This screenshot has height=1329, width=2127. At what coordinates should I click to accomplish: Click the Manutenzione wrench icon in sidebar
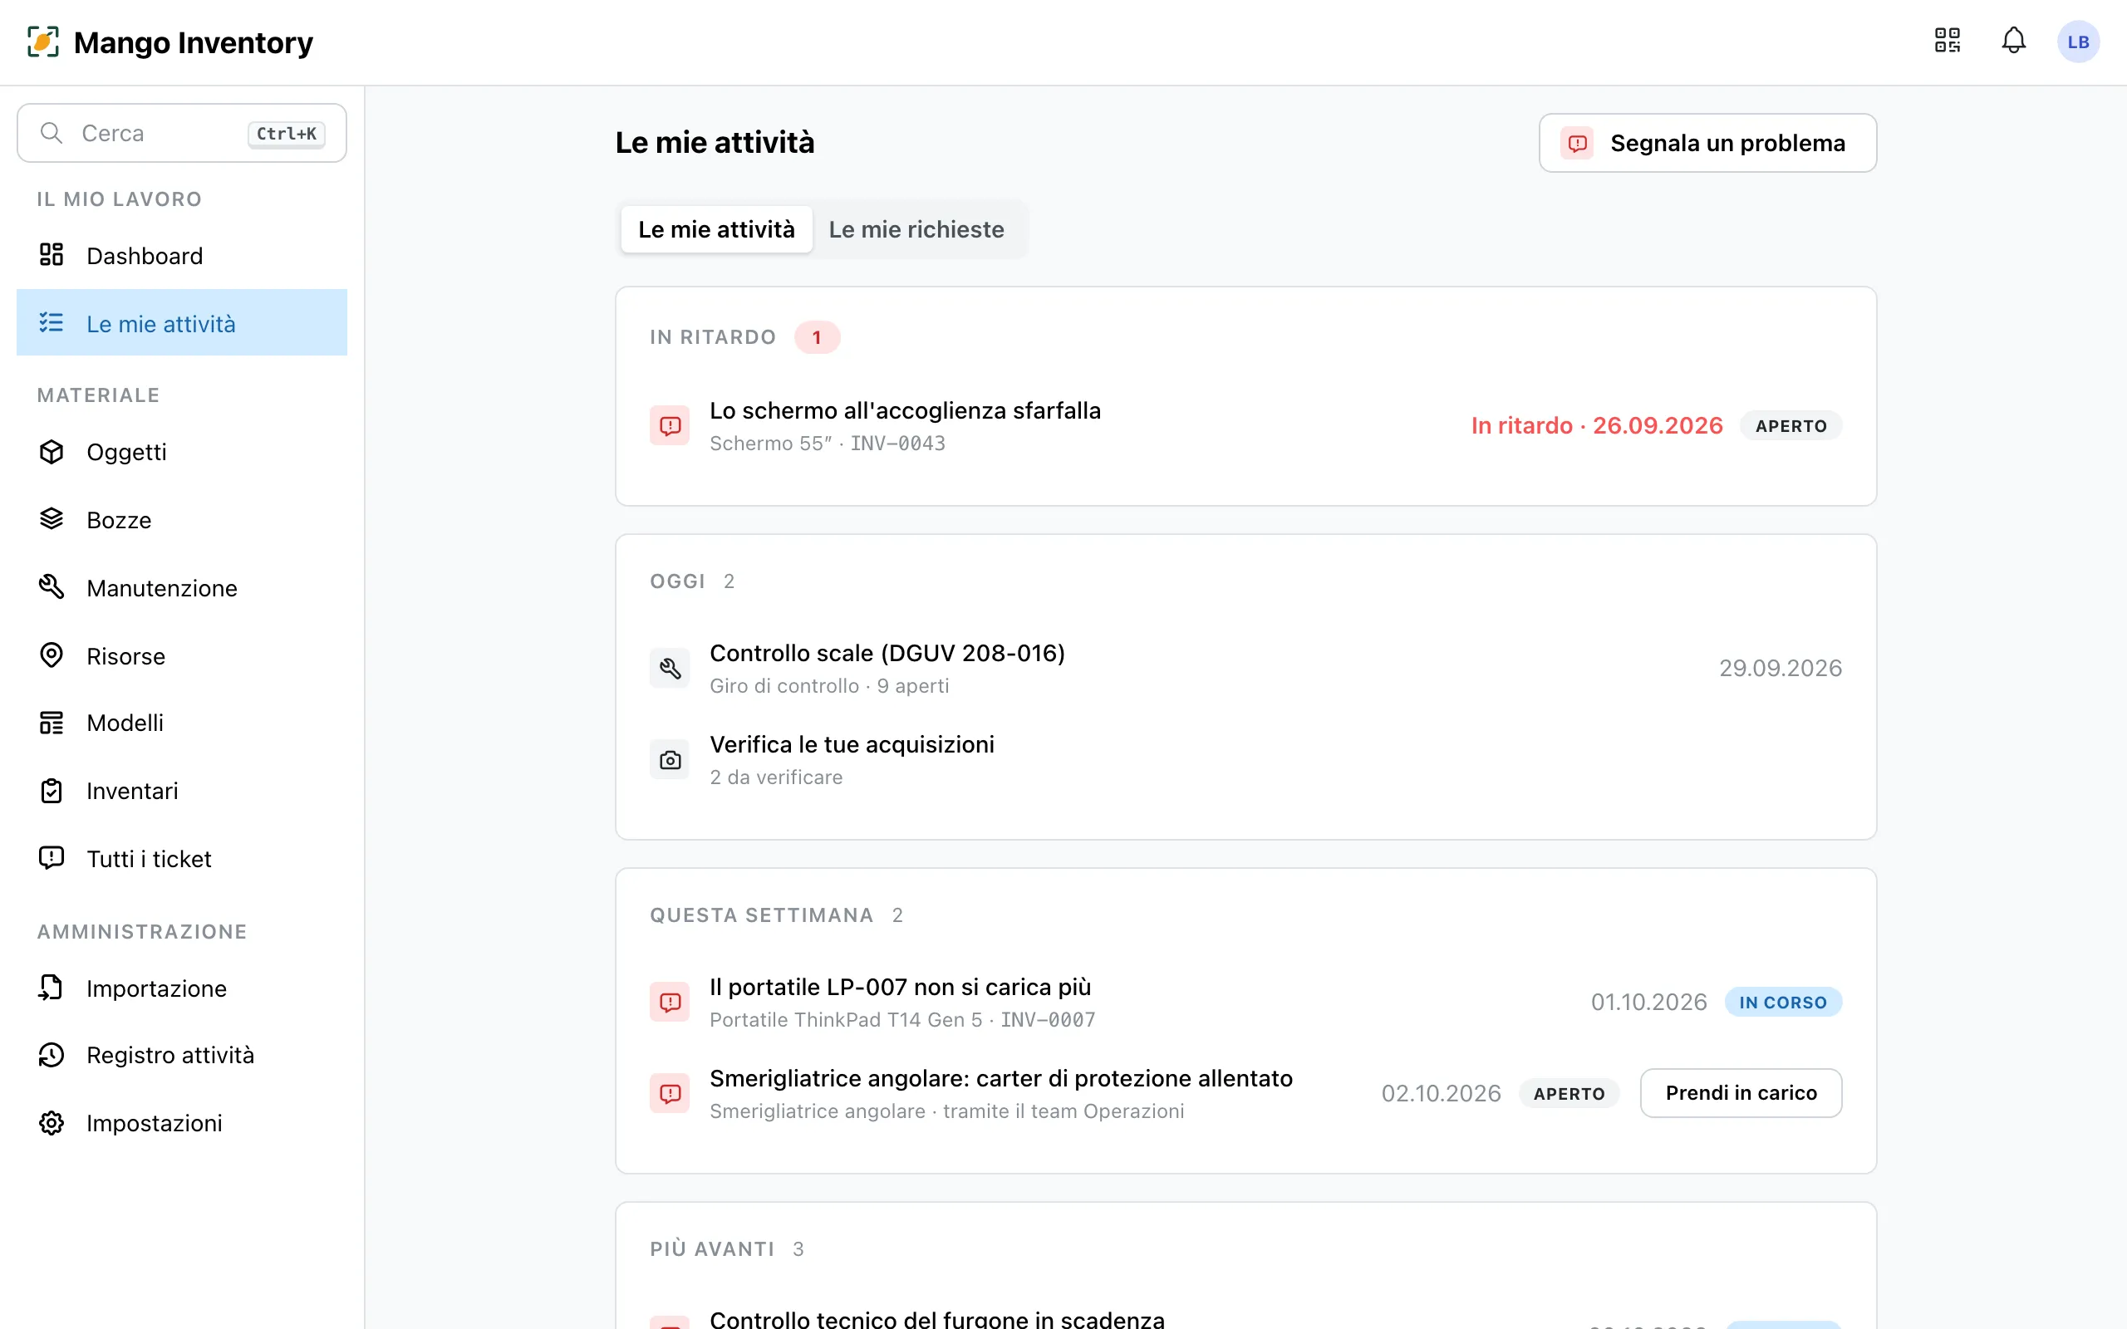[x=51, y=587]
